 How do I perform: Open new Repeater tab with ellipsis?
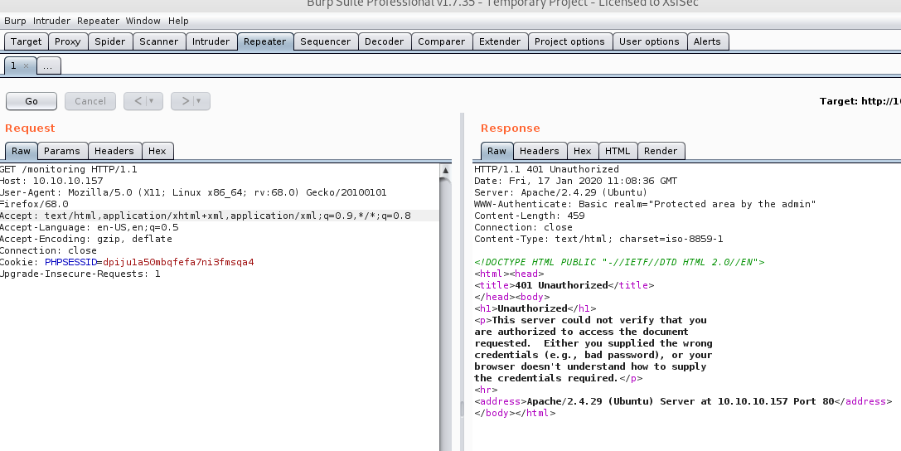coord(48,66)
